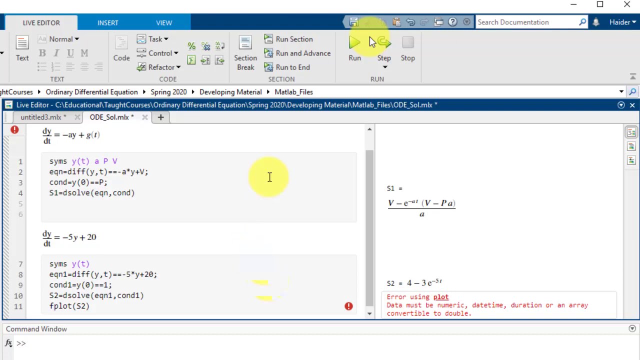Click the Paste icon in quick access
Screen dimensions: 640x360
coord(396,22)
